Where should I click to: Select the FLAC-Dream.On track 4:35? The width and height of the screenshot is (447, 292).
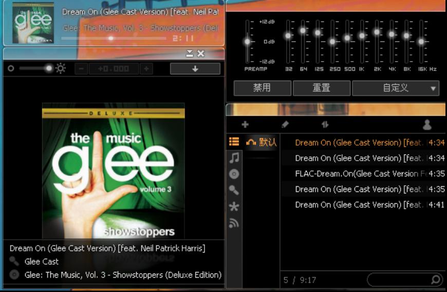363,173
